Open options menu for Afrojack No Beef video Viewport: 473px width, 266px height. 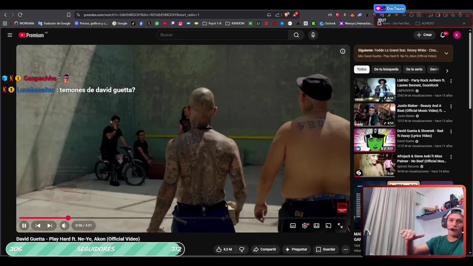[451, 157]
